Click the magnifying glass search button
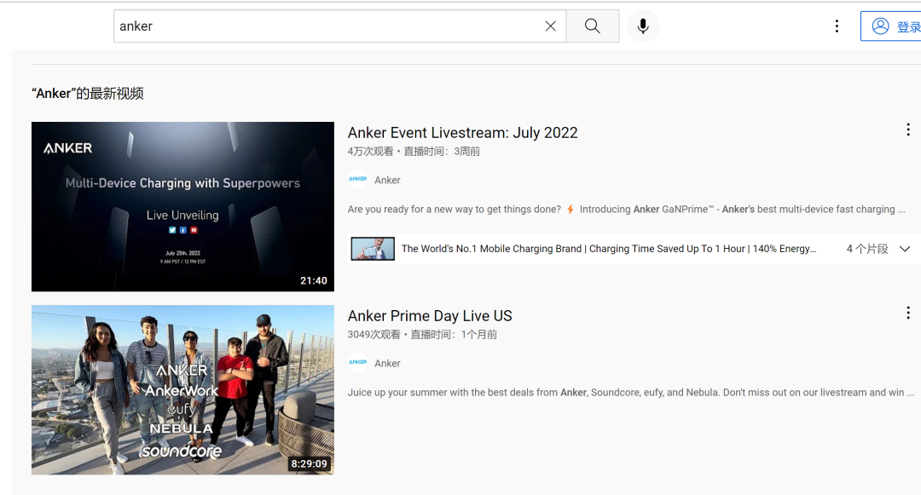Screen dimensions: 921x495 click(593, 26)
